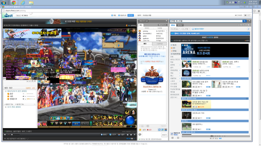Go to page 3 in broadcast list pager
This screenshot has height=146, width=261.
(x=216, y=136)
